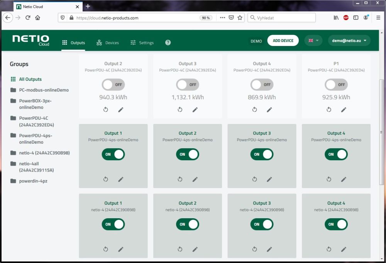This screenshot has width=386, height=263.
Task: Select All Outputs group
Action: (26, 79)
